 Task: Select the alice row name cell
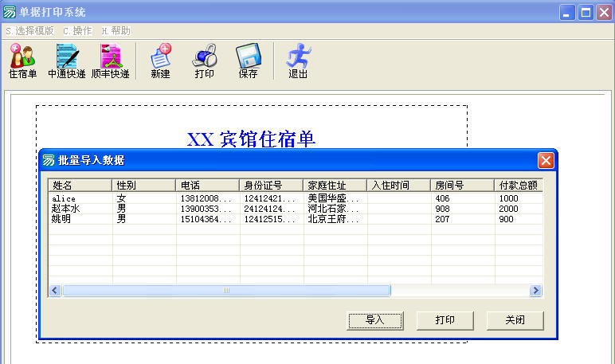coord(64,198)
